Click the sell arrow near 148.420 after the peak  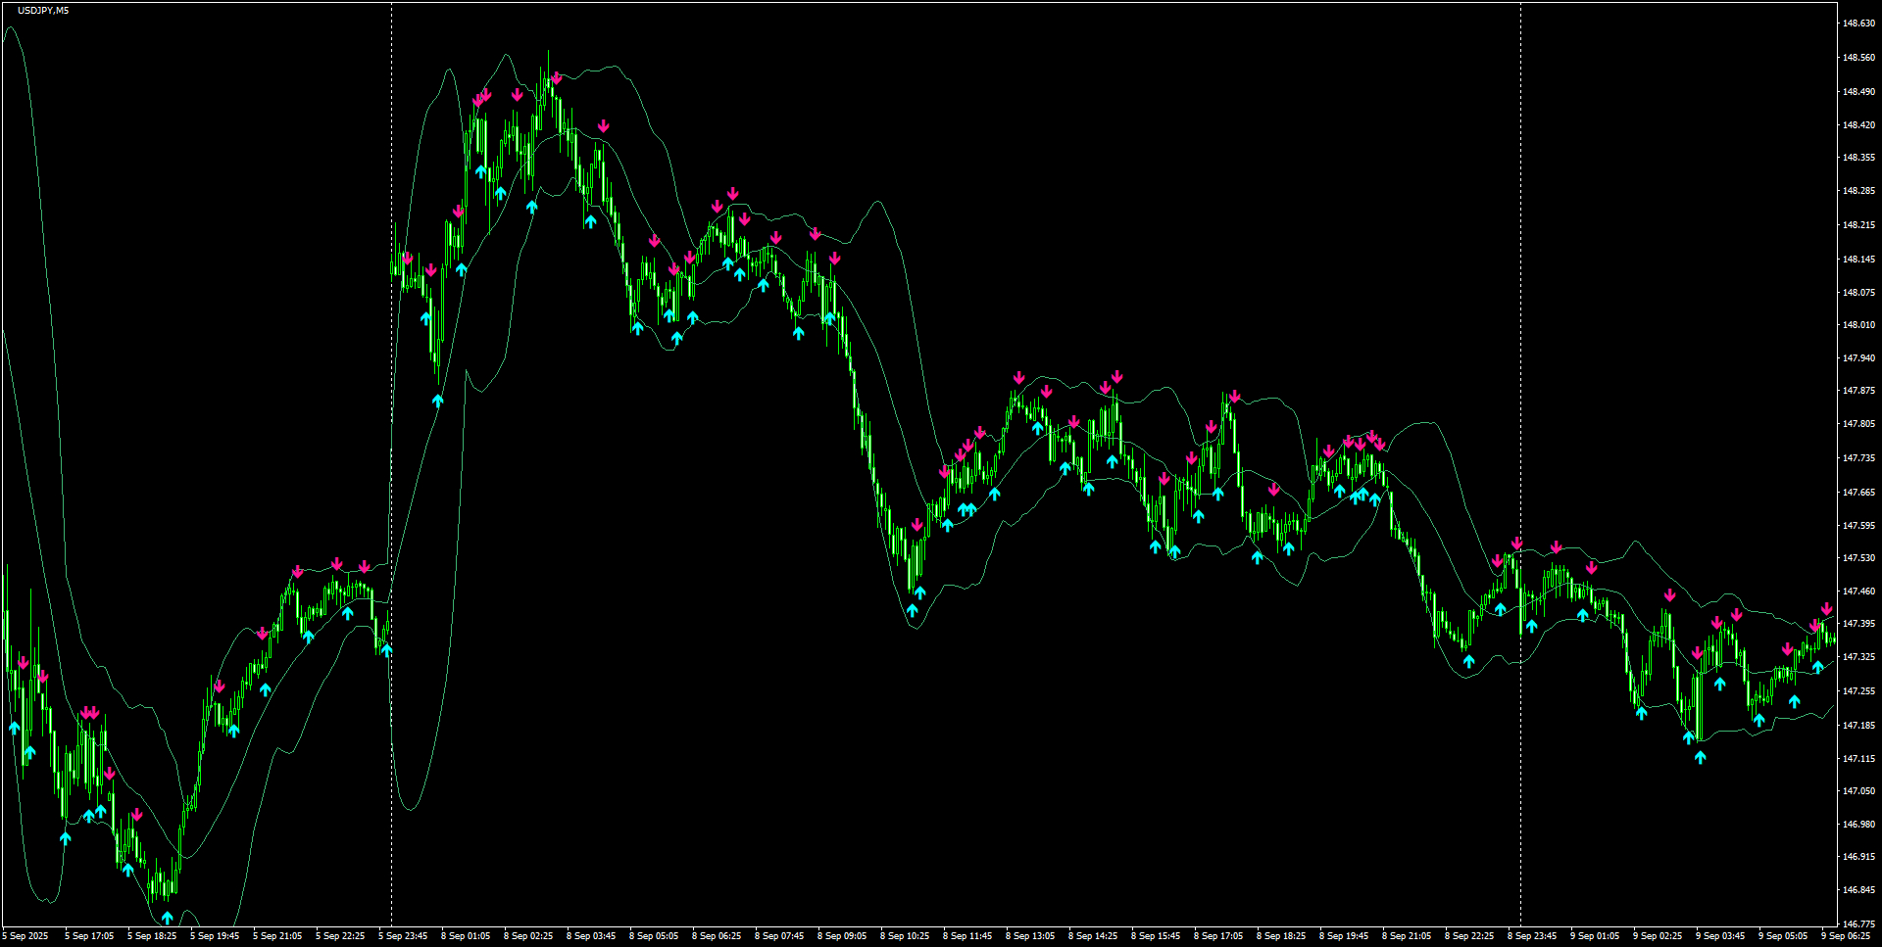coord(604,125)
